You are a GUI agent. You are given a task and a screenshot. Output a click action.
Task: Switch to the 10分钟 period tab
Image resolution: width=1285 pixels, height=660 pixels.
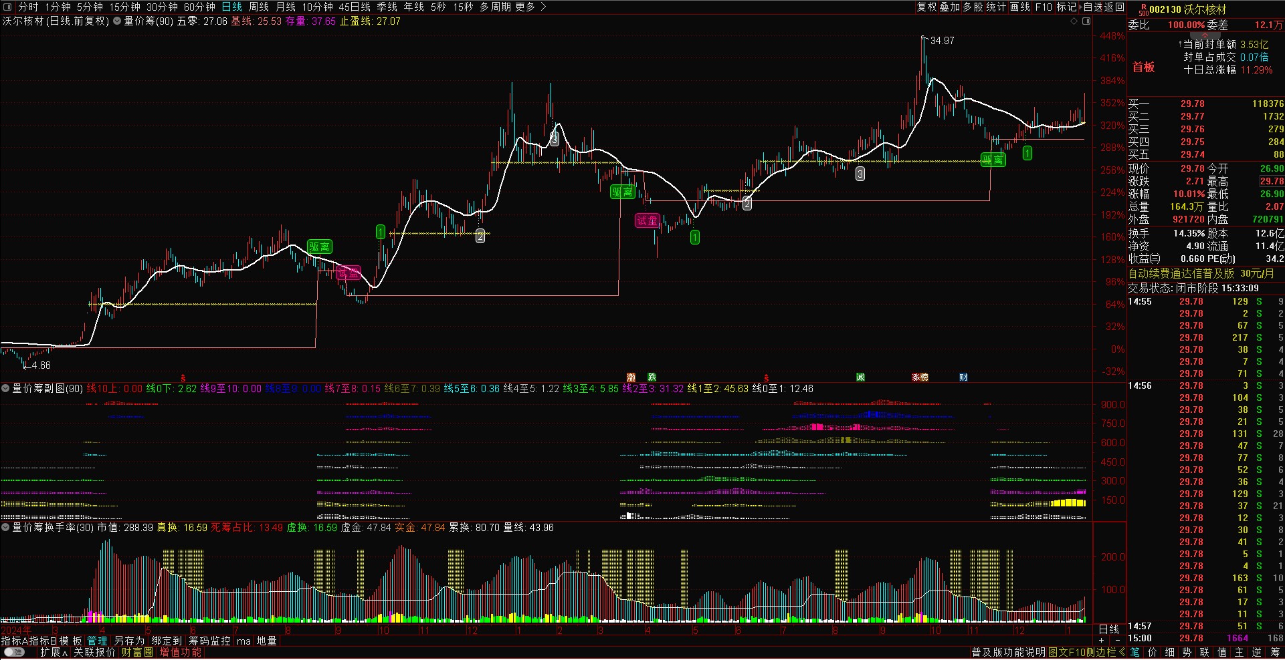coord(317,7)
